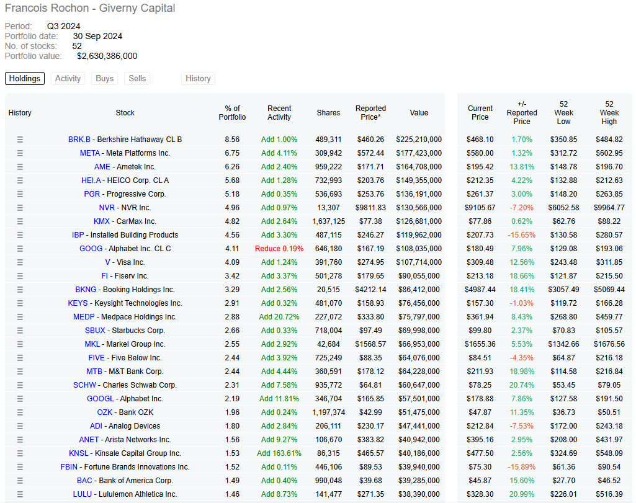The width and height of the screenshot is (636, 503).
Task: Click history icon beside Lululemon Athletica
Action: [x=20, y=494]
